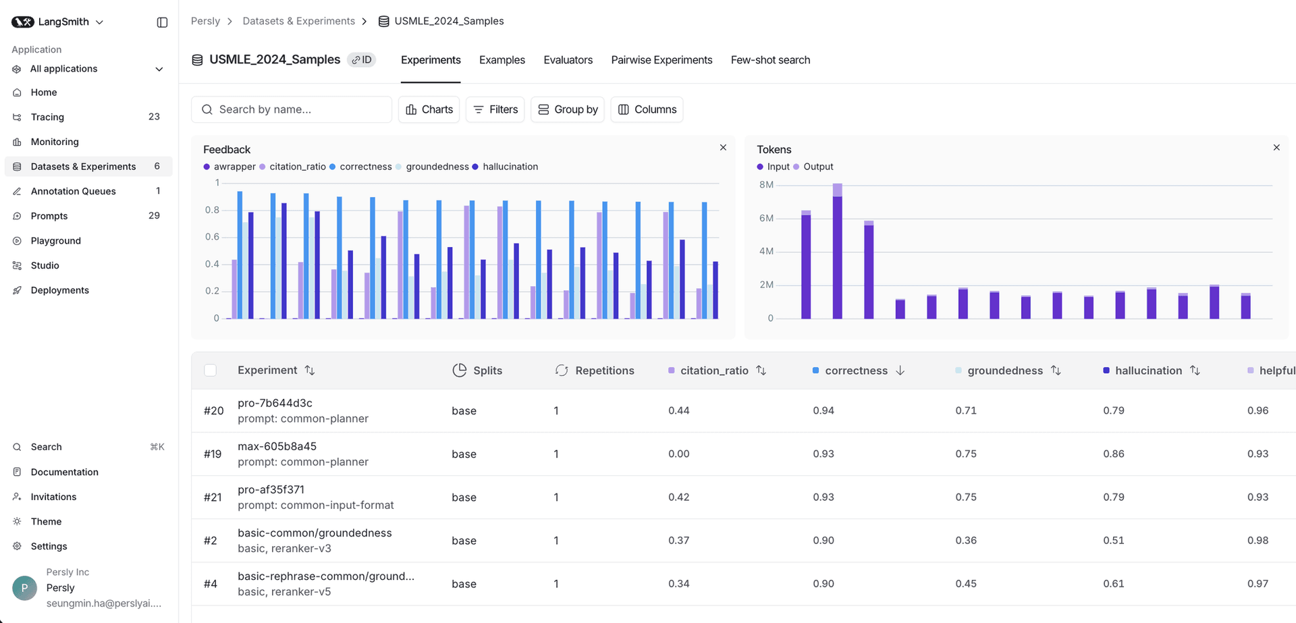Select all experiments with header checkbox
The image size is (1296, 623).
coord(211,371)
